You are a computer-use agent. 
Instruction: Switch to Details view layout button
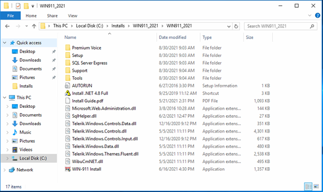point(309,187)
